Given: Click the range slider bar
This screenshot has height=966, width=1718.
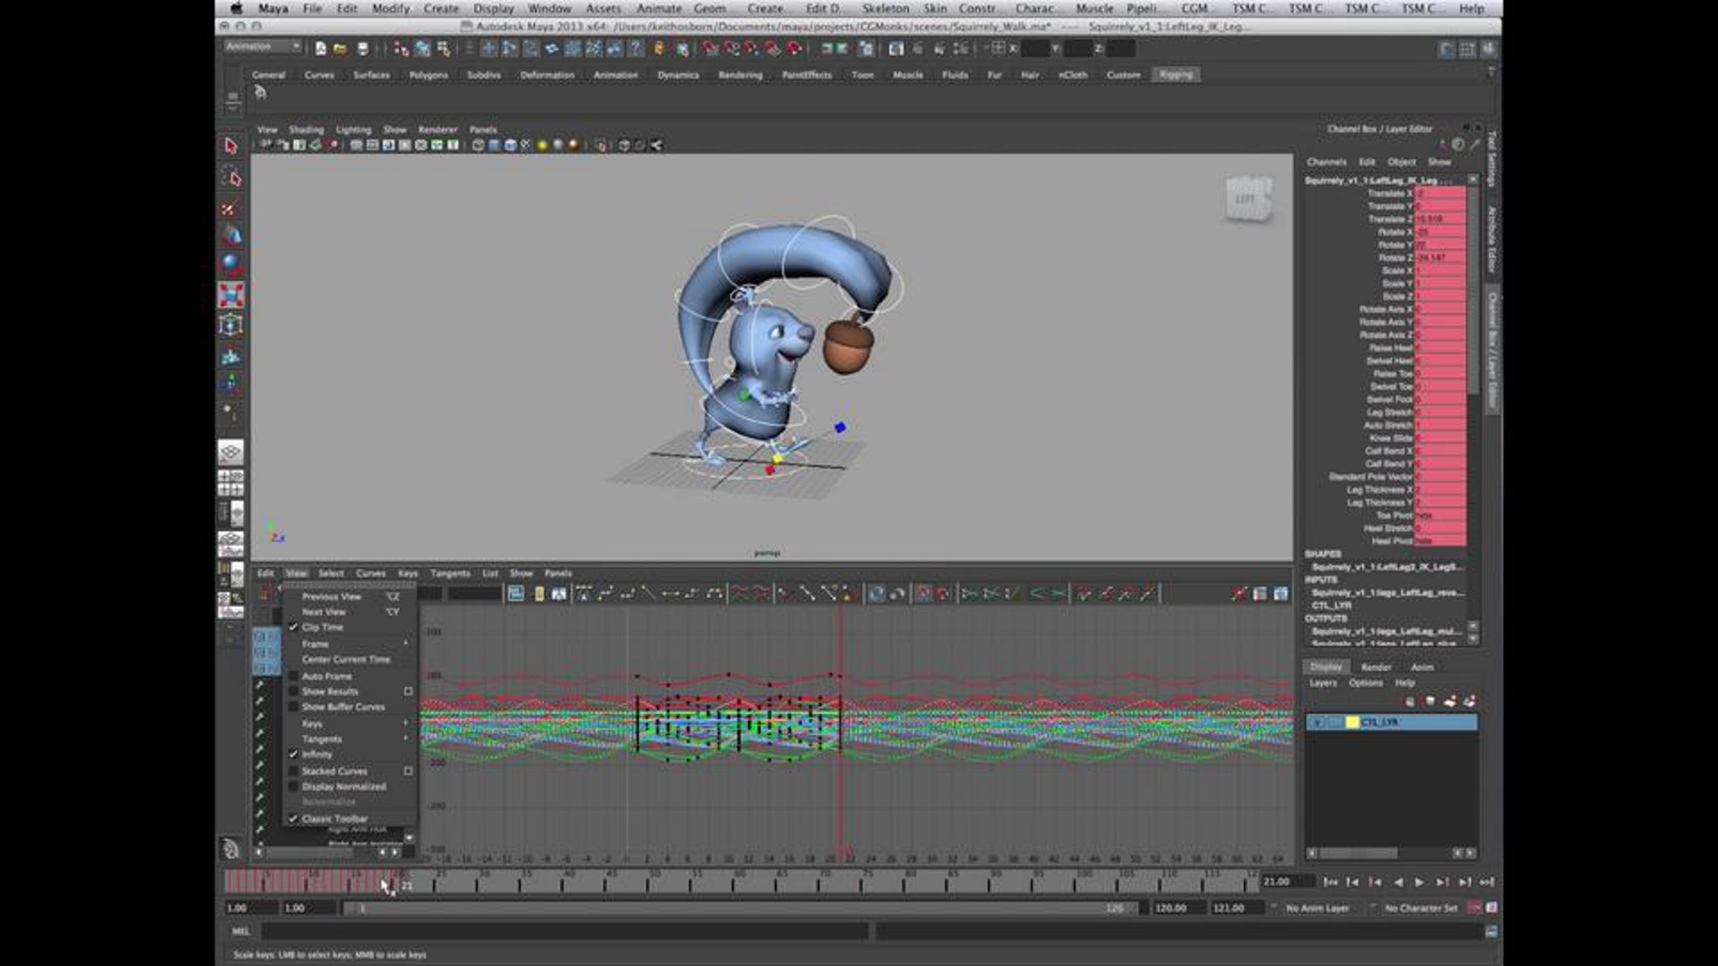Looking at the screenshot, I should tap(742, 908).
